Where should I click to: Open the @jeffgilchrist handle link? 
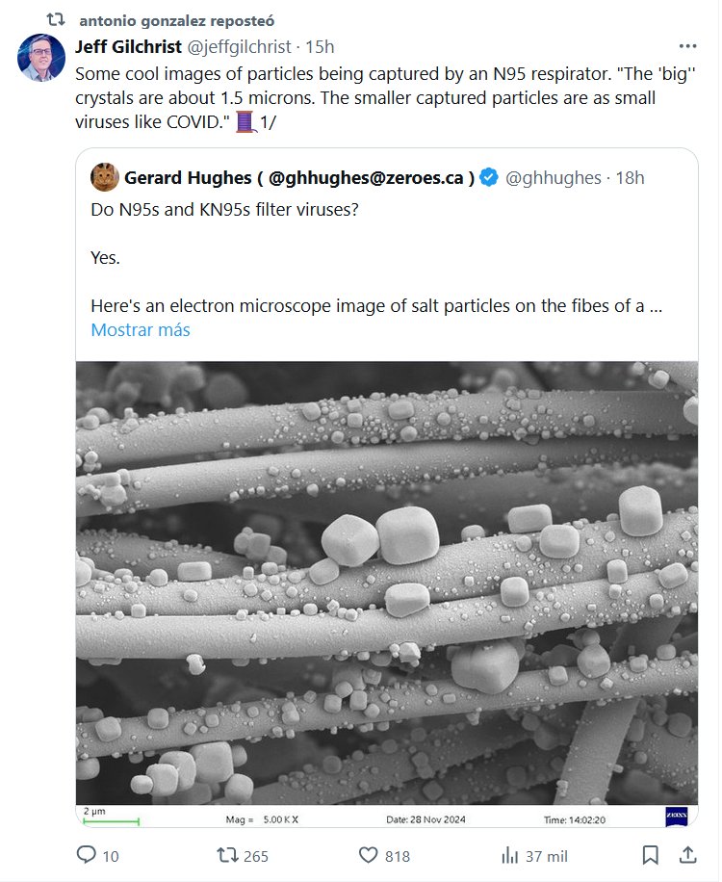[x=239, y=46]
